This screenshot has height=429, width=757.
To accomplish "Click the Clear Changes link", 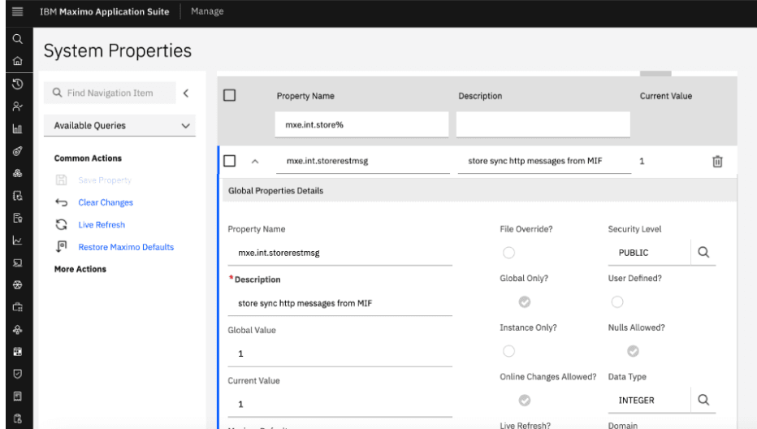I will pos(106,202).
